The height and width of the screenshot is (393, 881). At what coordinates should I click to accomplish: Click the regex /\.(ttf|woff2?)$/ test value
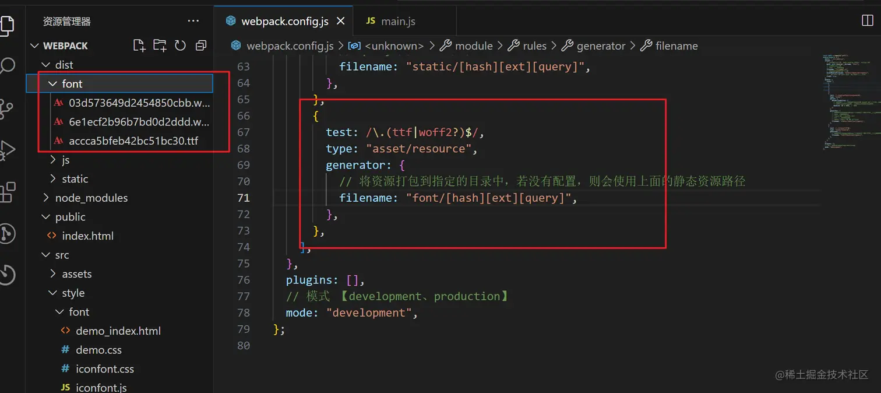tap(422, 132)
